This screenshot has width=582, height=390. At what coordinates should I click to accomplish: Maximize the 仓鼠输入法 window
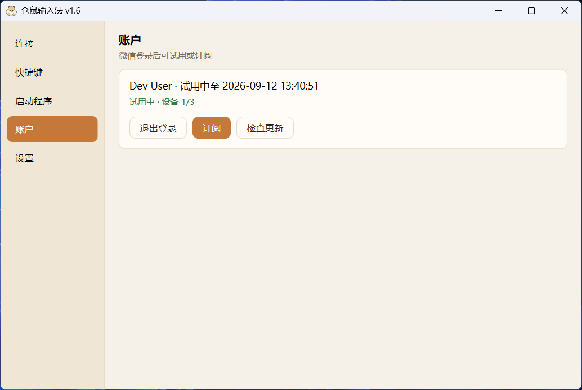click(531, 11)
